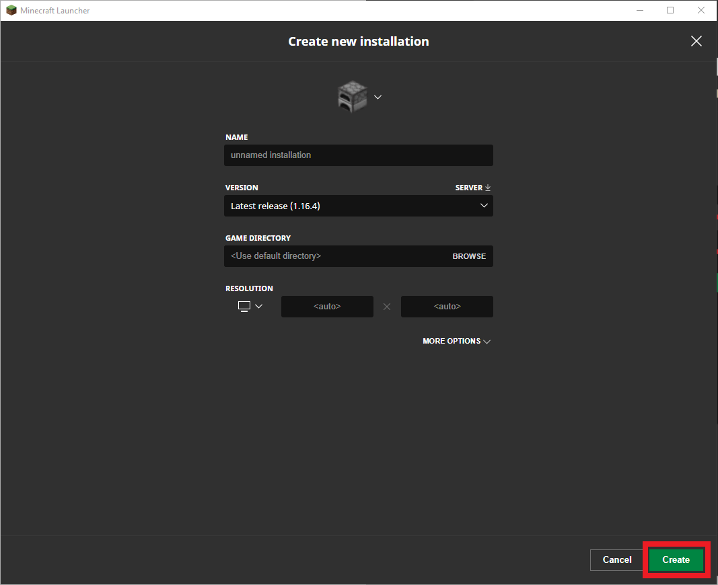Click the green Create button
This screenshot has width=718, height=585.
(676, 559)
